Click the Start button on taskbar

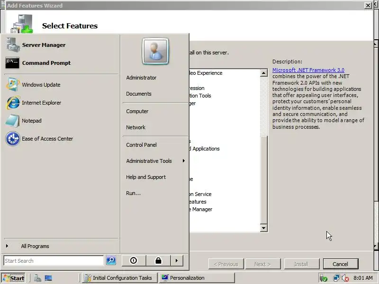coord(13,278)
